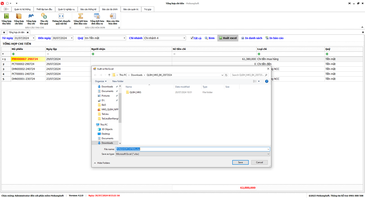Switch to Quản trị hệ thống tab
365x198 pixels.
click(22, 9)
